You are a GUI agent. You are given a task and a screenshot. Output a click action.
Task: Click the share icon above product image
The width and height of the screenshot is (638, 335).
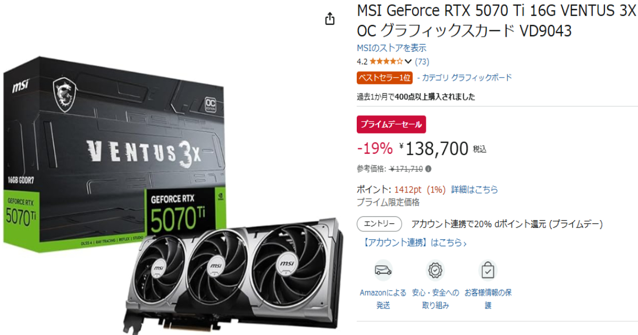coord(330,19)
